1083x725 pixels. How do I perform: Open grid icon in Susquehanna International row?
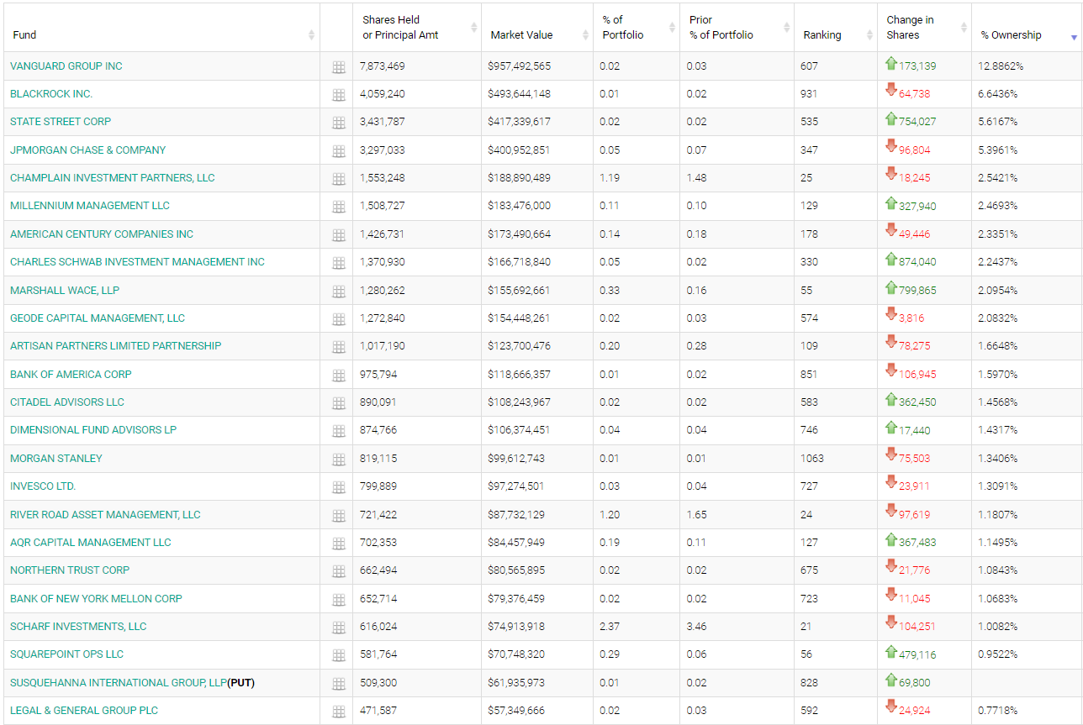point(339,684)
